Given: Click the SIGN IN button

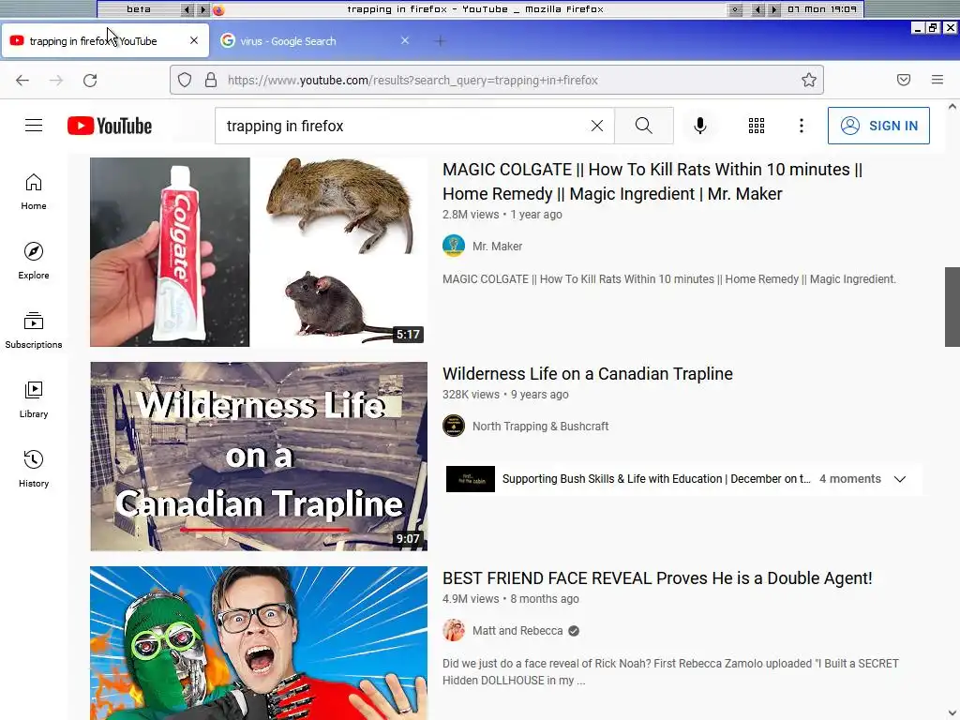Looking at the screenshot, I should click(878, 126).
